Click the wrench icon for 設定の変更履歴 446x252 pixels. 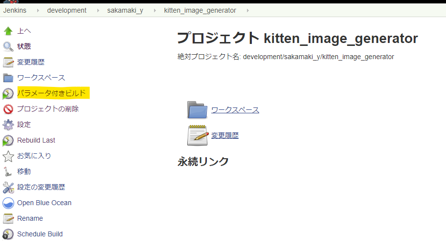(x=8, y=188)
